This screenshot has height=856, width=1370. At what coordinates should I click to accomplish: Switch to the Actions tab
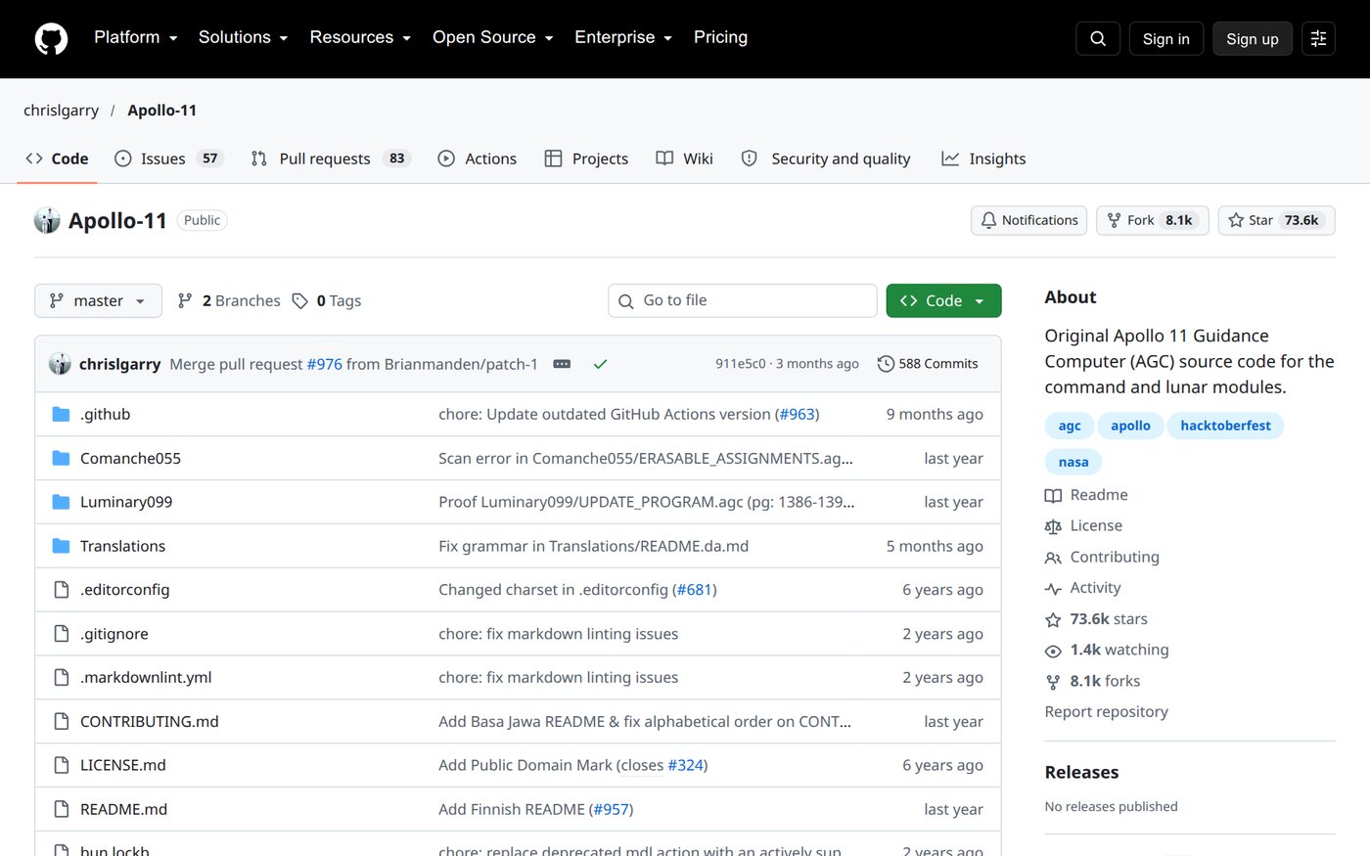tap(478, 158)
